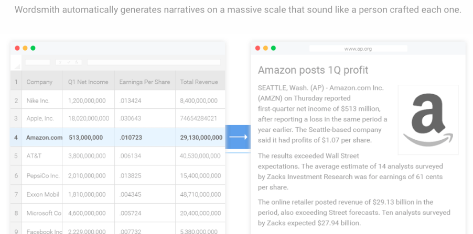
Task: Click the 18,020,000,000 net income cell
Action: (x=89, y=118)
